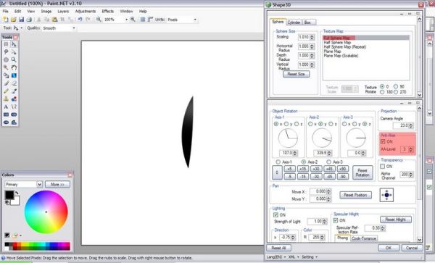Select the 90 Texture Rotate radio button
The image size is (435, 263).
396,87
